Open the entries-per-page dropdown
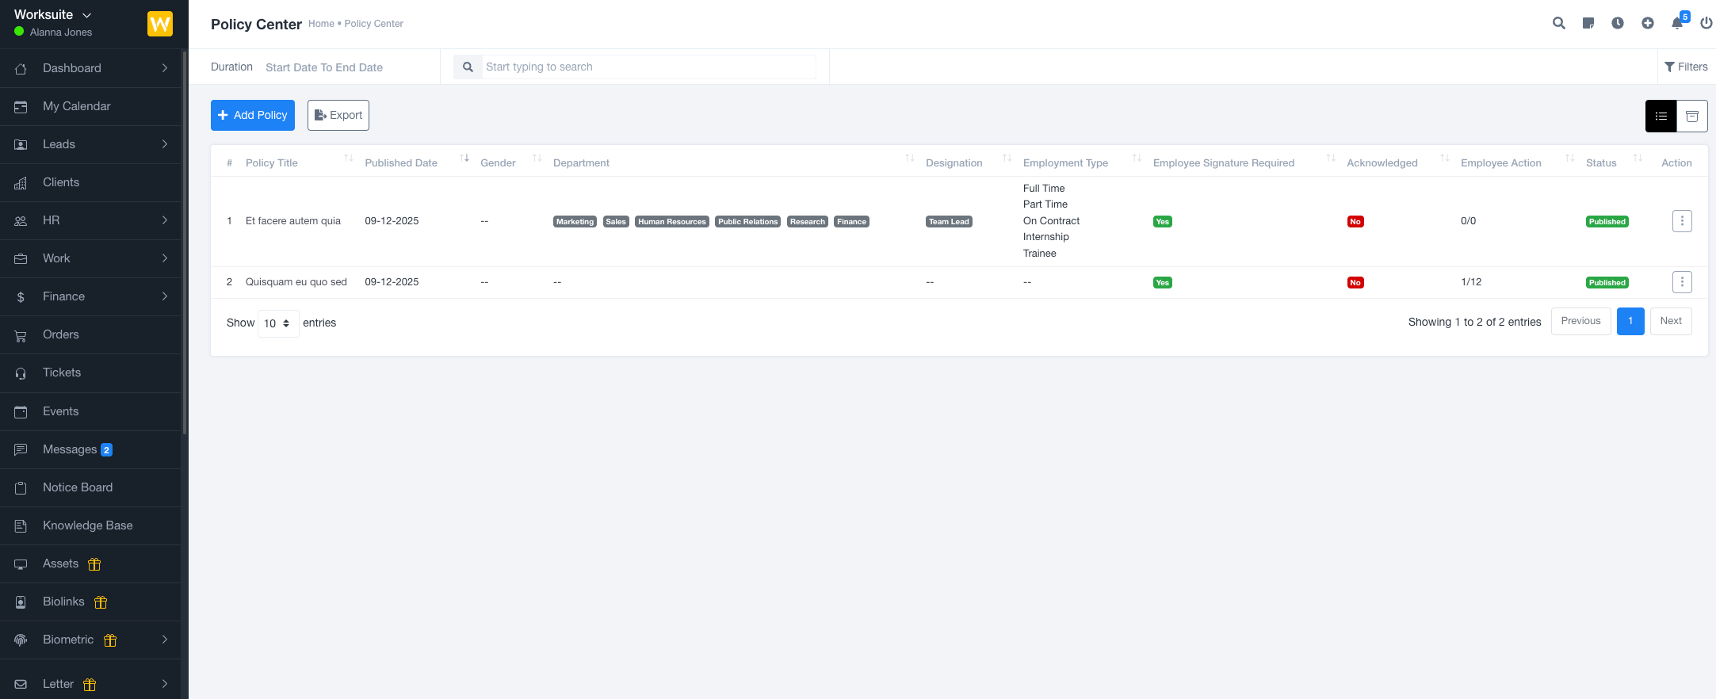 click(277, 323)
